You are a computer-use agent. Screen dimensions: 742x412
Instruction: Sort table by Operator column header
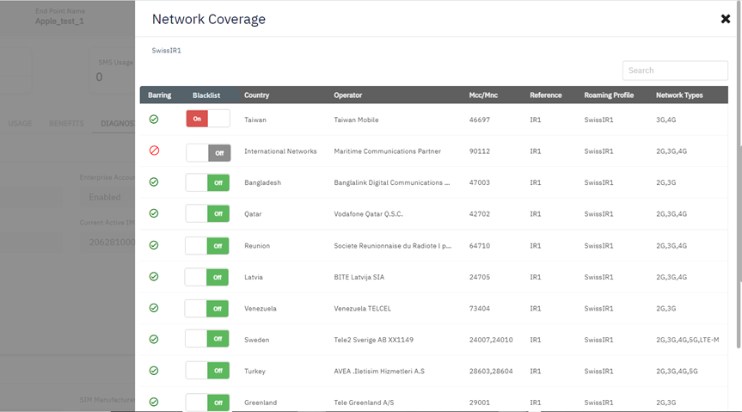click(x=347, y=95)
